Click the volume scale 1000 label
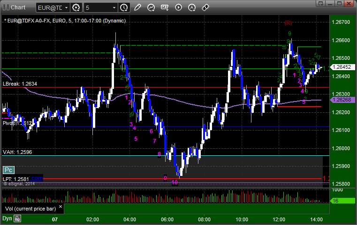 (337, 190)
